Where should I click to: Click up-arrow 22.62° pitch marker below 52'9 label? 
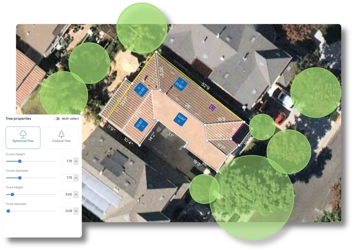[178, 84]
